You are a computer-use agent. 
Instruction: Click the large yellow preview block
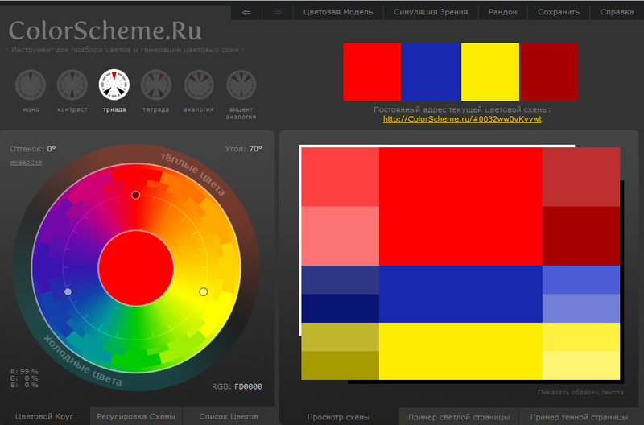click(460, 351)
